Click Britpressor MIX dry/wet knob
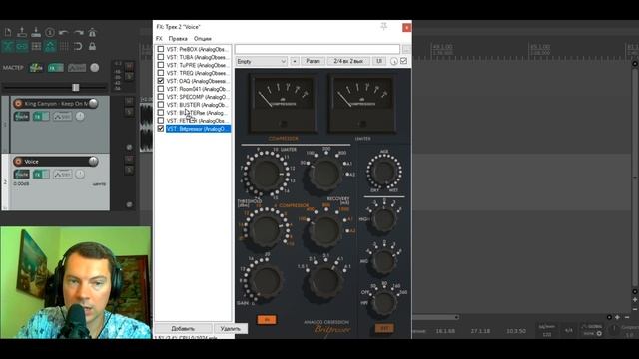Viewport: 639px width, 359px height. pyautogui.click(x=384, y=171)
